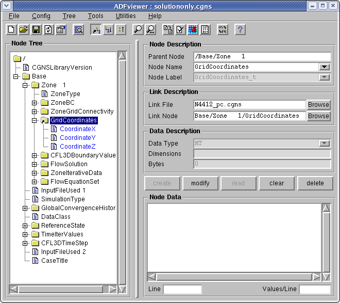The height and width of the screenshot is (303, 340).
Task: Click the Save floppy disk icon
Action: (x=36, y=29)
